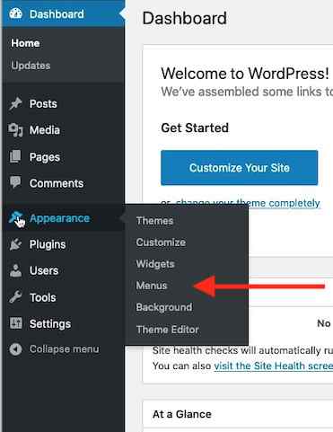
Task: Click the Settings sliders icon
Action: pos(15,323)
